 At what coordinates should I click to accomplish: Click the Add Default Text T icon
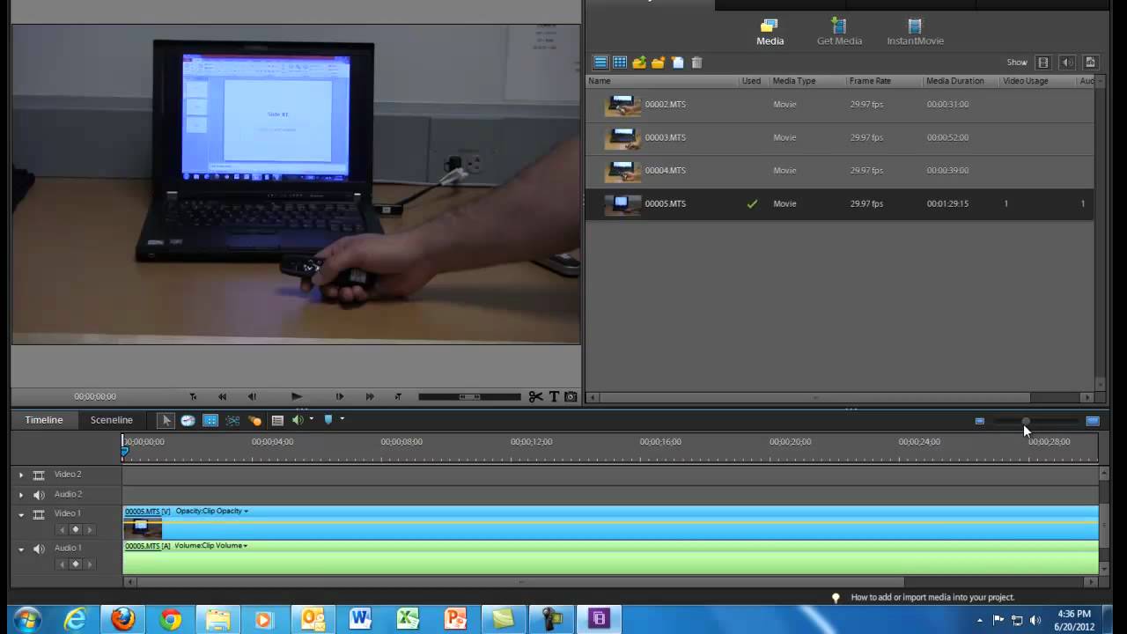click(554, 397)
